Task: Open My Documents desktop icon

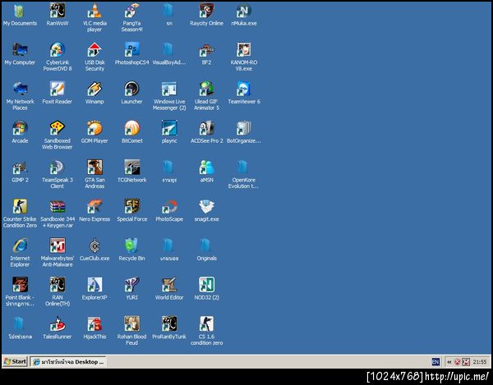Action: (20, 15)
